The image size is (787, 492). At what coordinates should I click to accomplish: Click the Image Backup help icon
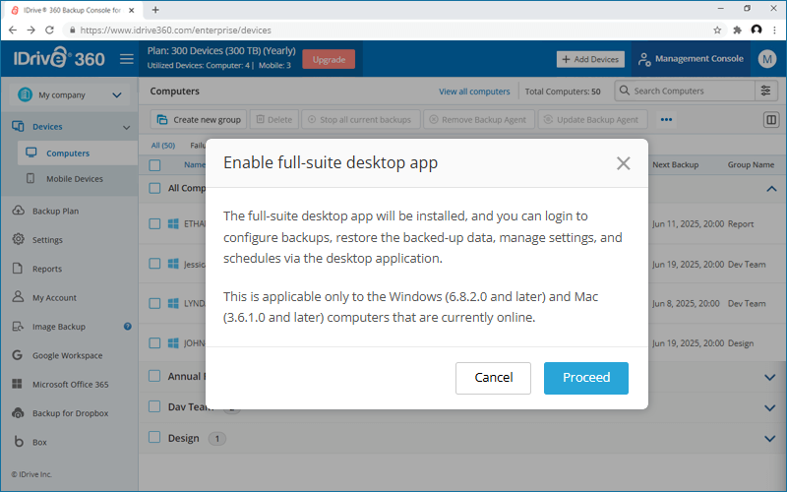[128, 327]
